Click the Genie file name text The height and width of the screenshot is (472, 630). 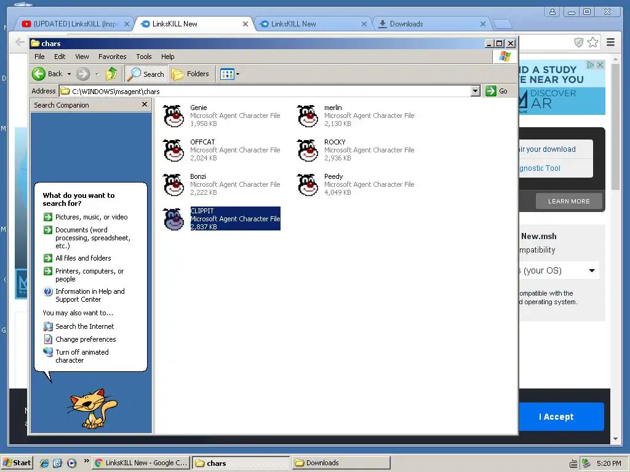click(199, 108)
